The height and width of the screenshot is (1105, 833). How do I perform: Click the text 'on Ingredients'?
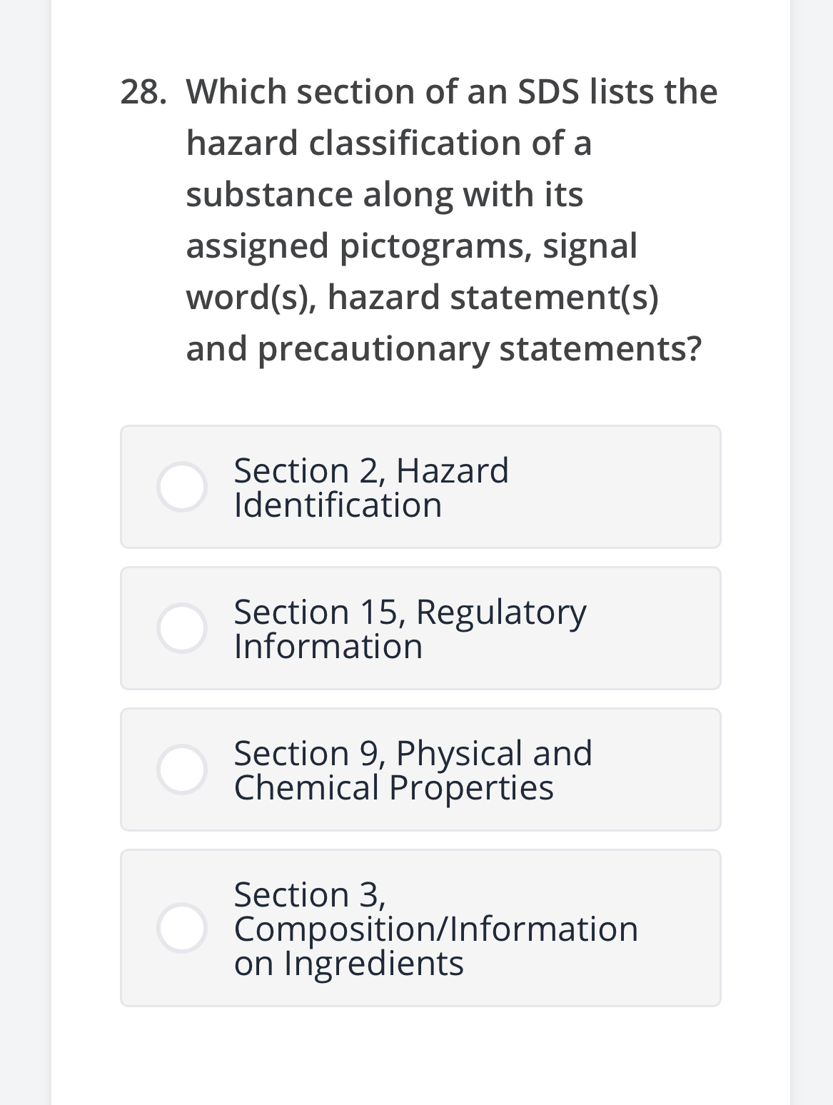pyautogui.click(x=349, y=962)
